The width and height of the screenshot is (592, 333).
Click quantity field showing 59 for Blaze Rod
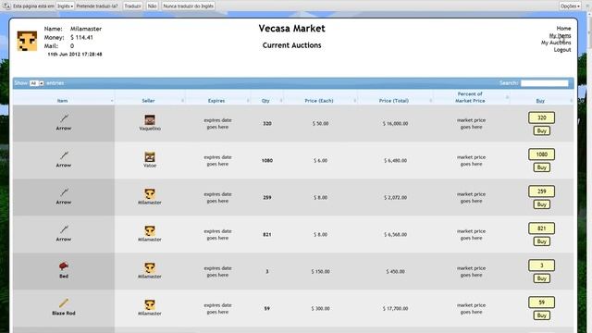click(x=541, y=302)
